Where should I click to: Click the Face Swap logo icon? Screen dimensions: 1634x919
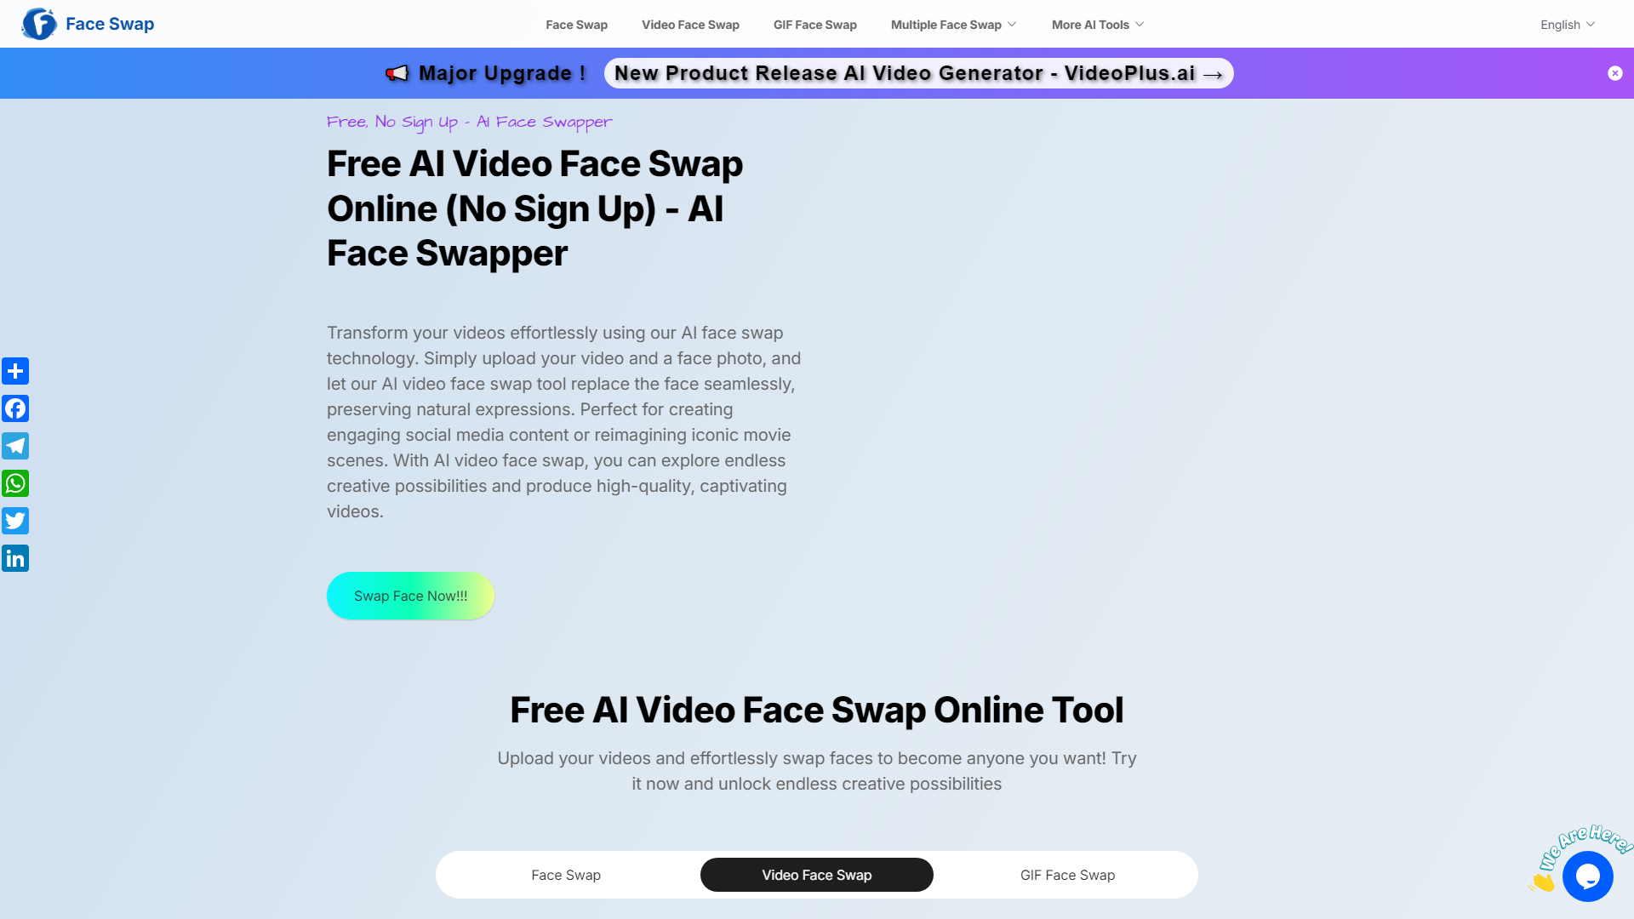39,24
